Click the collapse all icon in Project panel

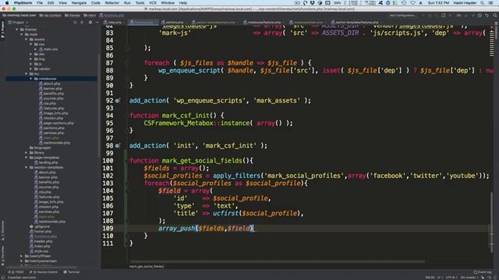click(82, 23)
